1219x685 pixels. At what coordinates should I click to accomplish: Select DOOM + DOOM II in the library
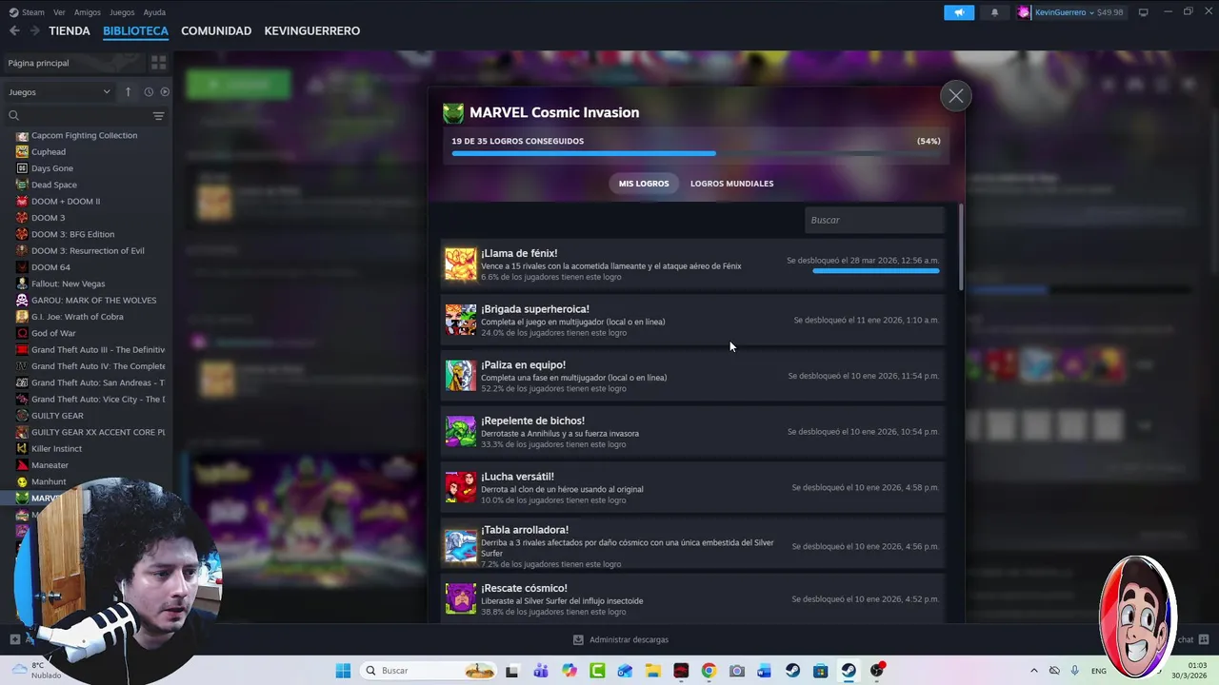click(66, 202)
